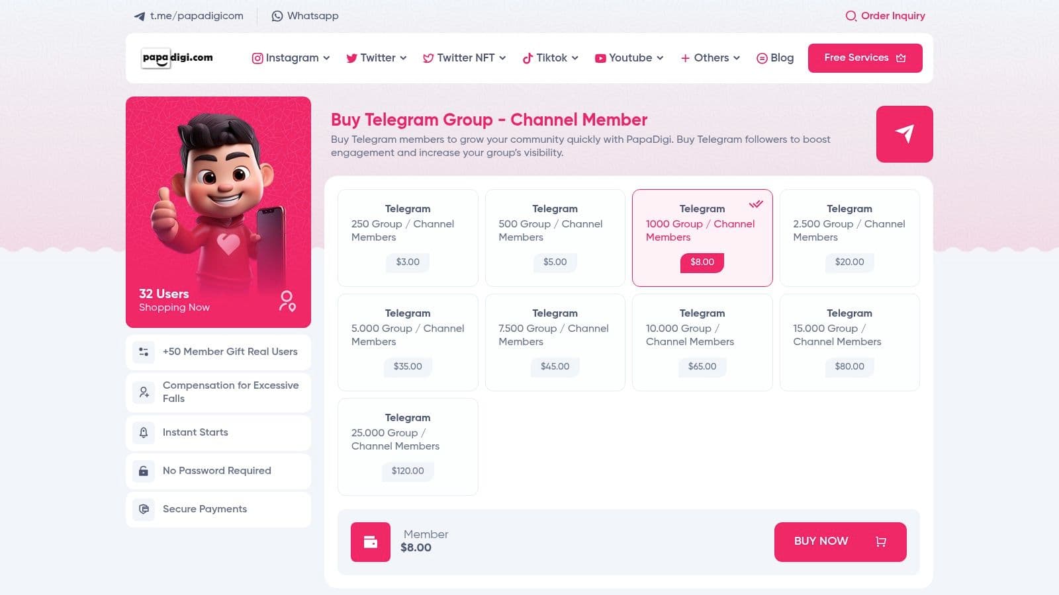Open the Tiktok services dropdown
The height and width of the screenshot is (595, 1059).
[550, 58]
